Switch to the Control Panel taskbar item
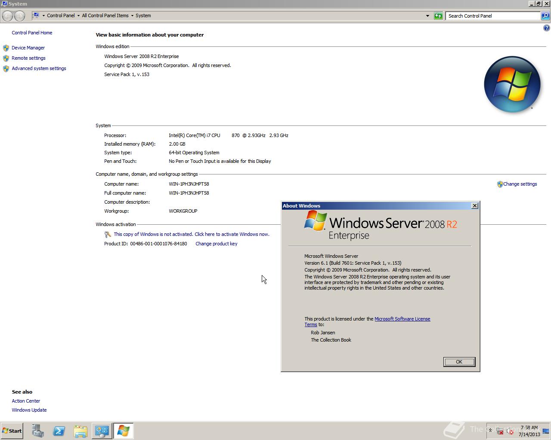This screenshot has width=551, height=440. (x=102, y=431)
